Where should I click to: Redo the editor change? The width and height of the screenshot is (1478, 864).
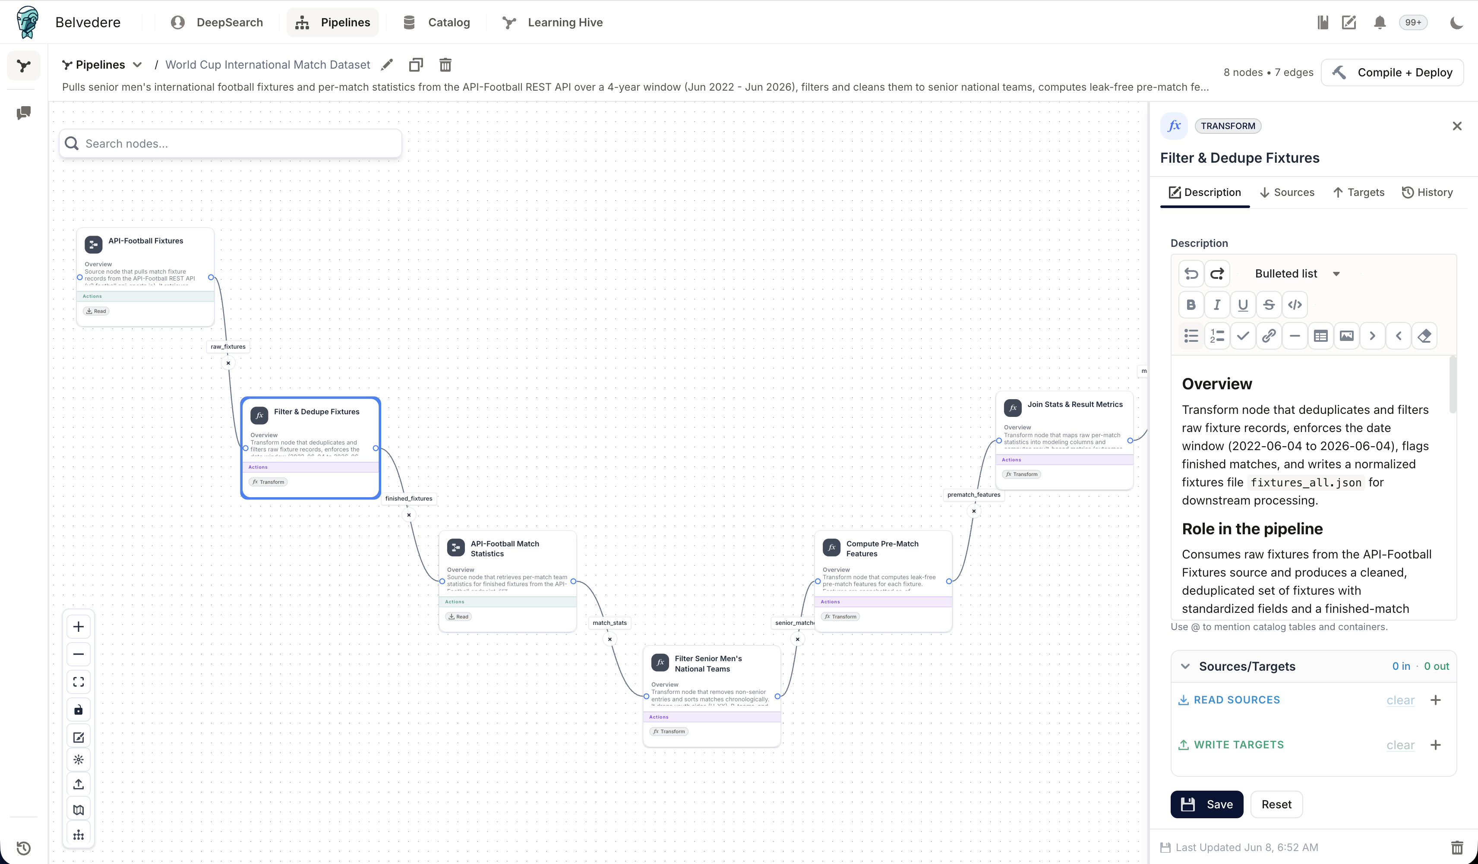[1217, 273]
